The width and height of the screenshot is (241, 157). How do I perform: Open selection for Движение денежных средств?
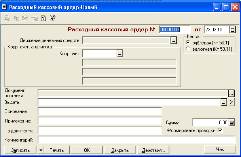coord(173,40)
